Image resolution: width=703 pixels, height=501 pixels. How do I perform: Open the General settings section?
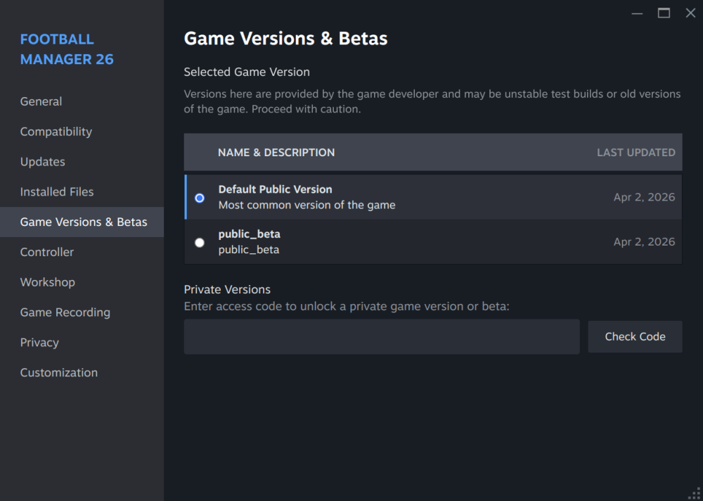coord(41,101)
